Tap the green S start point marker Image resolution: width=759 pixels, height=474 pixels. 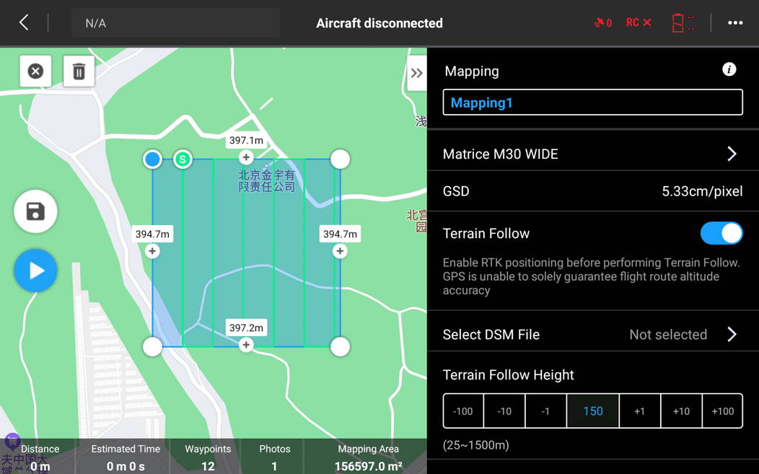pos(183,159)
